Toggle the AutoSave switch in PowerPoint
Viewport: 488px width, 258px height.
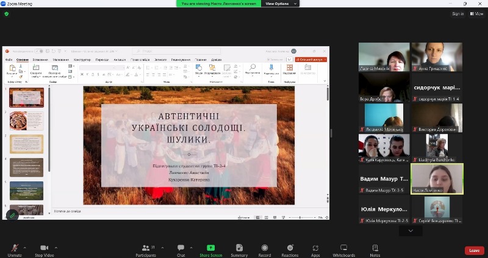pos(39,51)
